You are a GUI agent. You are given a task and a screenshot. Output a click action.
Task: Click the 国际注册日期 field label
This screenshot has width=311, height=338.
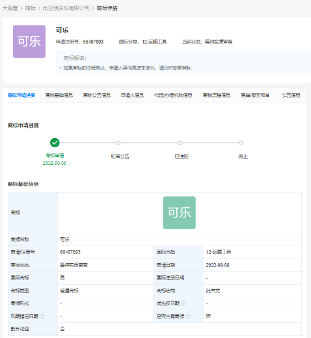(170, 277)
